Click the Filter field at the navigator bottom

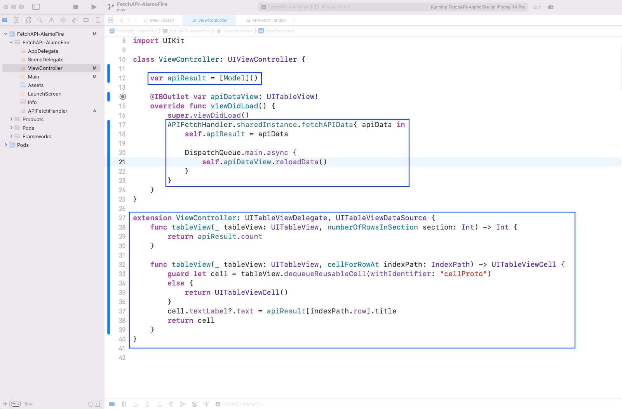coord(47,404)
